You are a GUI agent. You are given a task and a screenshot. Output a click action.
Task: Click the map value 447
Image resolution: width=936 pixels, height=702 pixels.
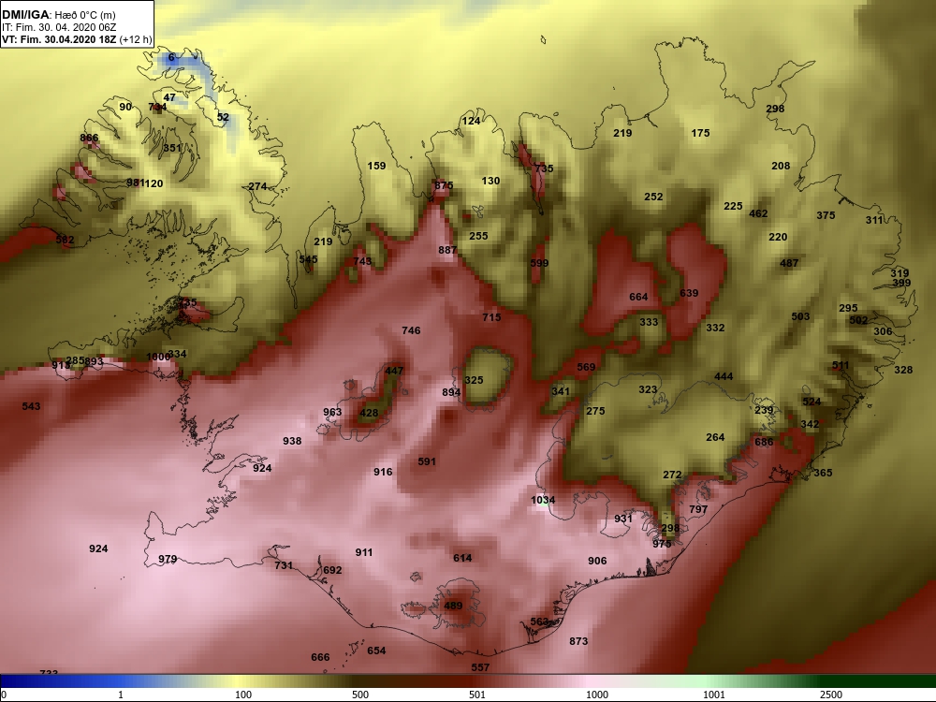point(394,371)
